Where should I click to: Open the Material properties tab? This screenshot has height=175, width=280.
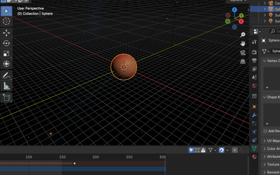pos(254,157)
